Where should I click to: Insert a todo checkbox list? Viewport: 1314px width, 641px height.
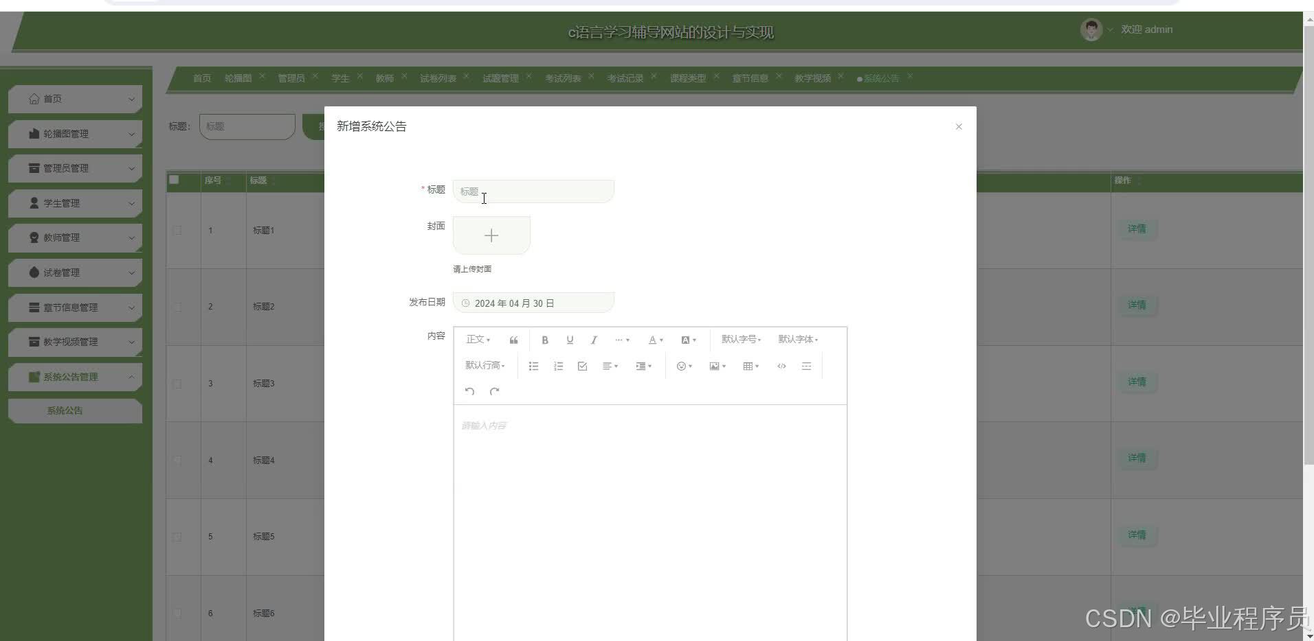point(582,366)
